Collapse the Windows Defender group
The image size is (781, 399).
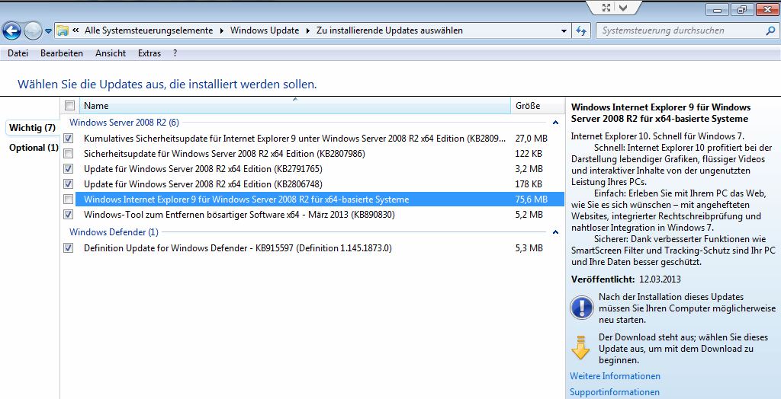(555, 232)
